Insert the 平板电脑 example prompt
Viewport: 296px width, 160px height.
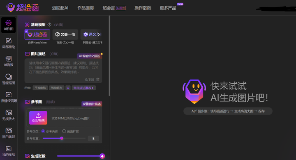pyautogui.click(x=40, y=88)
